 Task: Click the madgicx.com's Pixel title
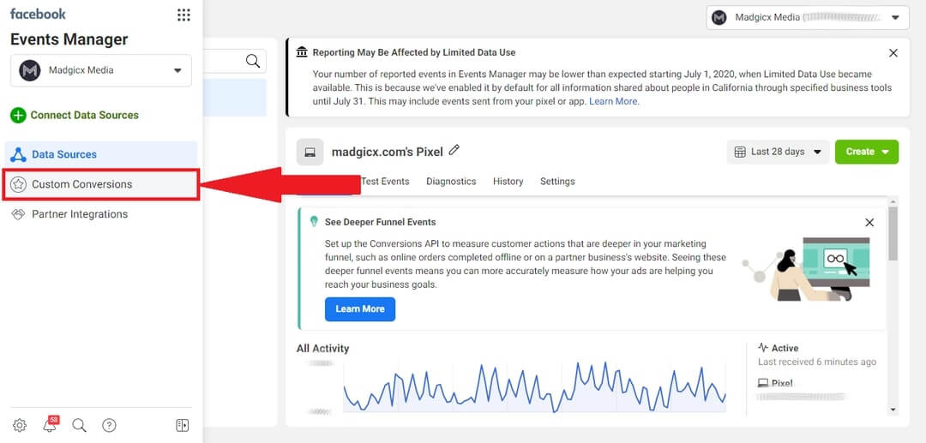[387, 153]
